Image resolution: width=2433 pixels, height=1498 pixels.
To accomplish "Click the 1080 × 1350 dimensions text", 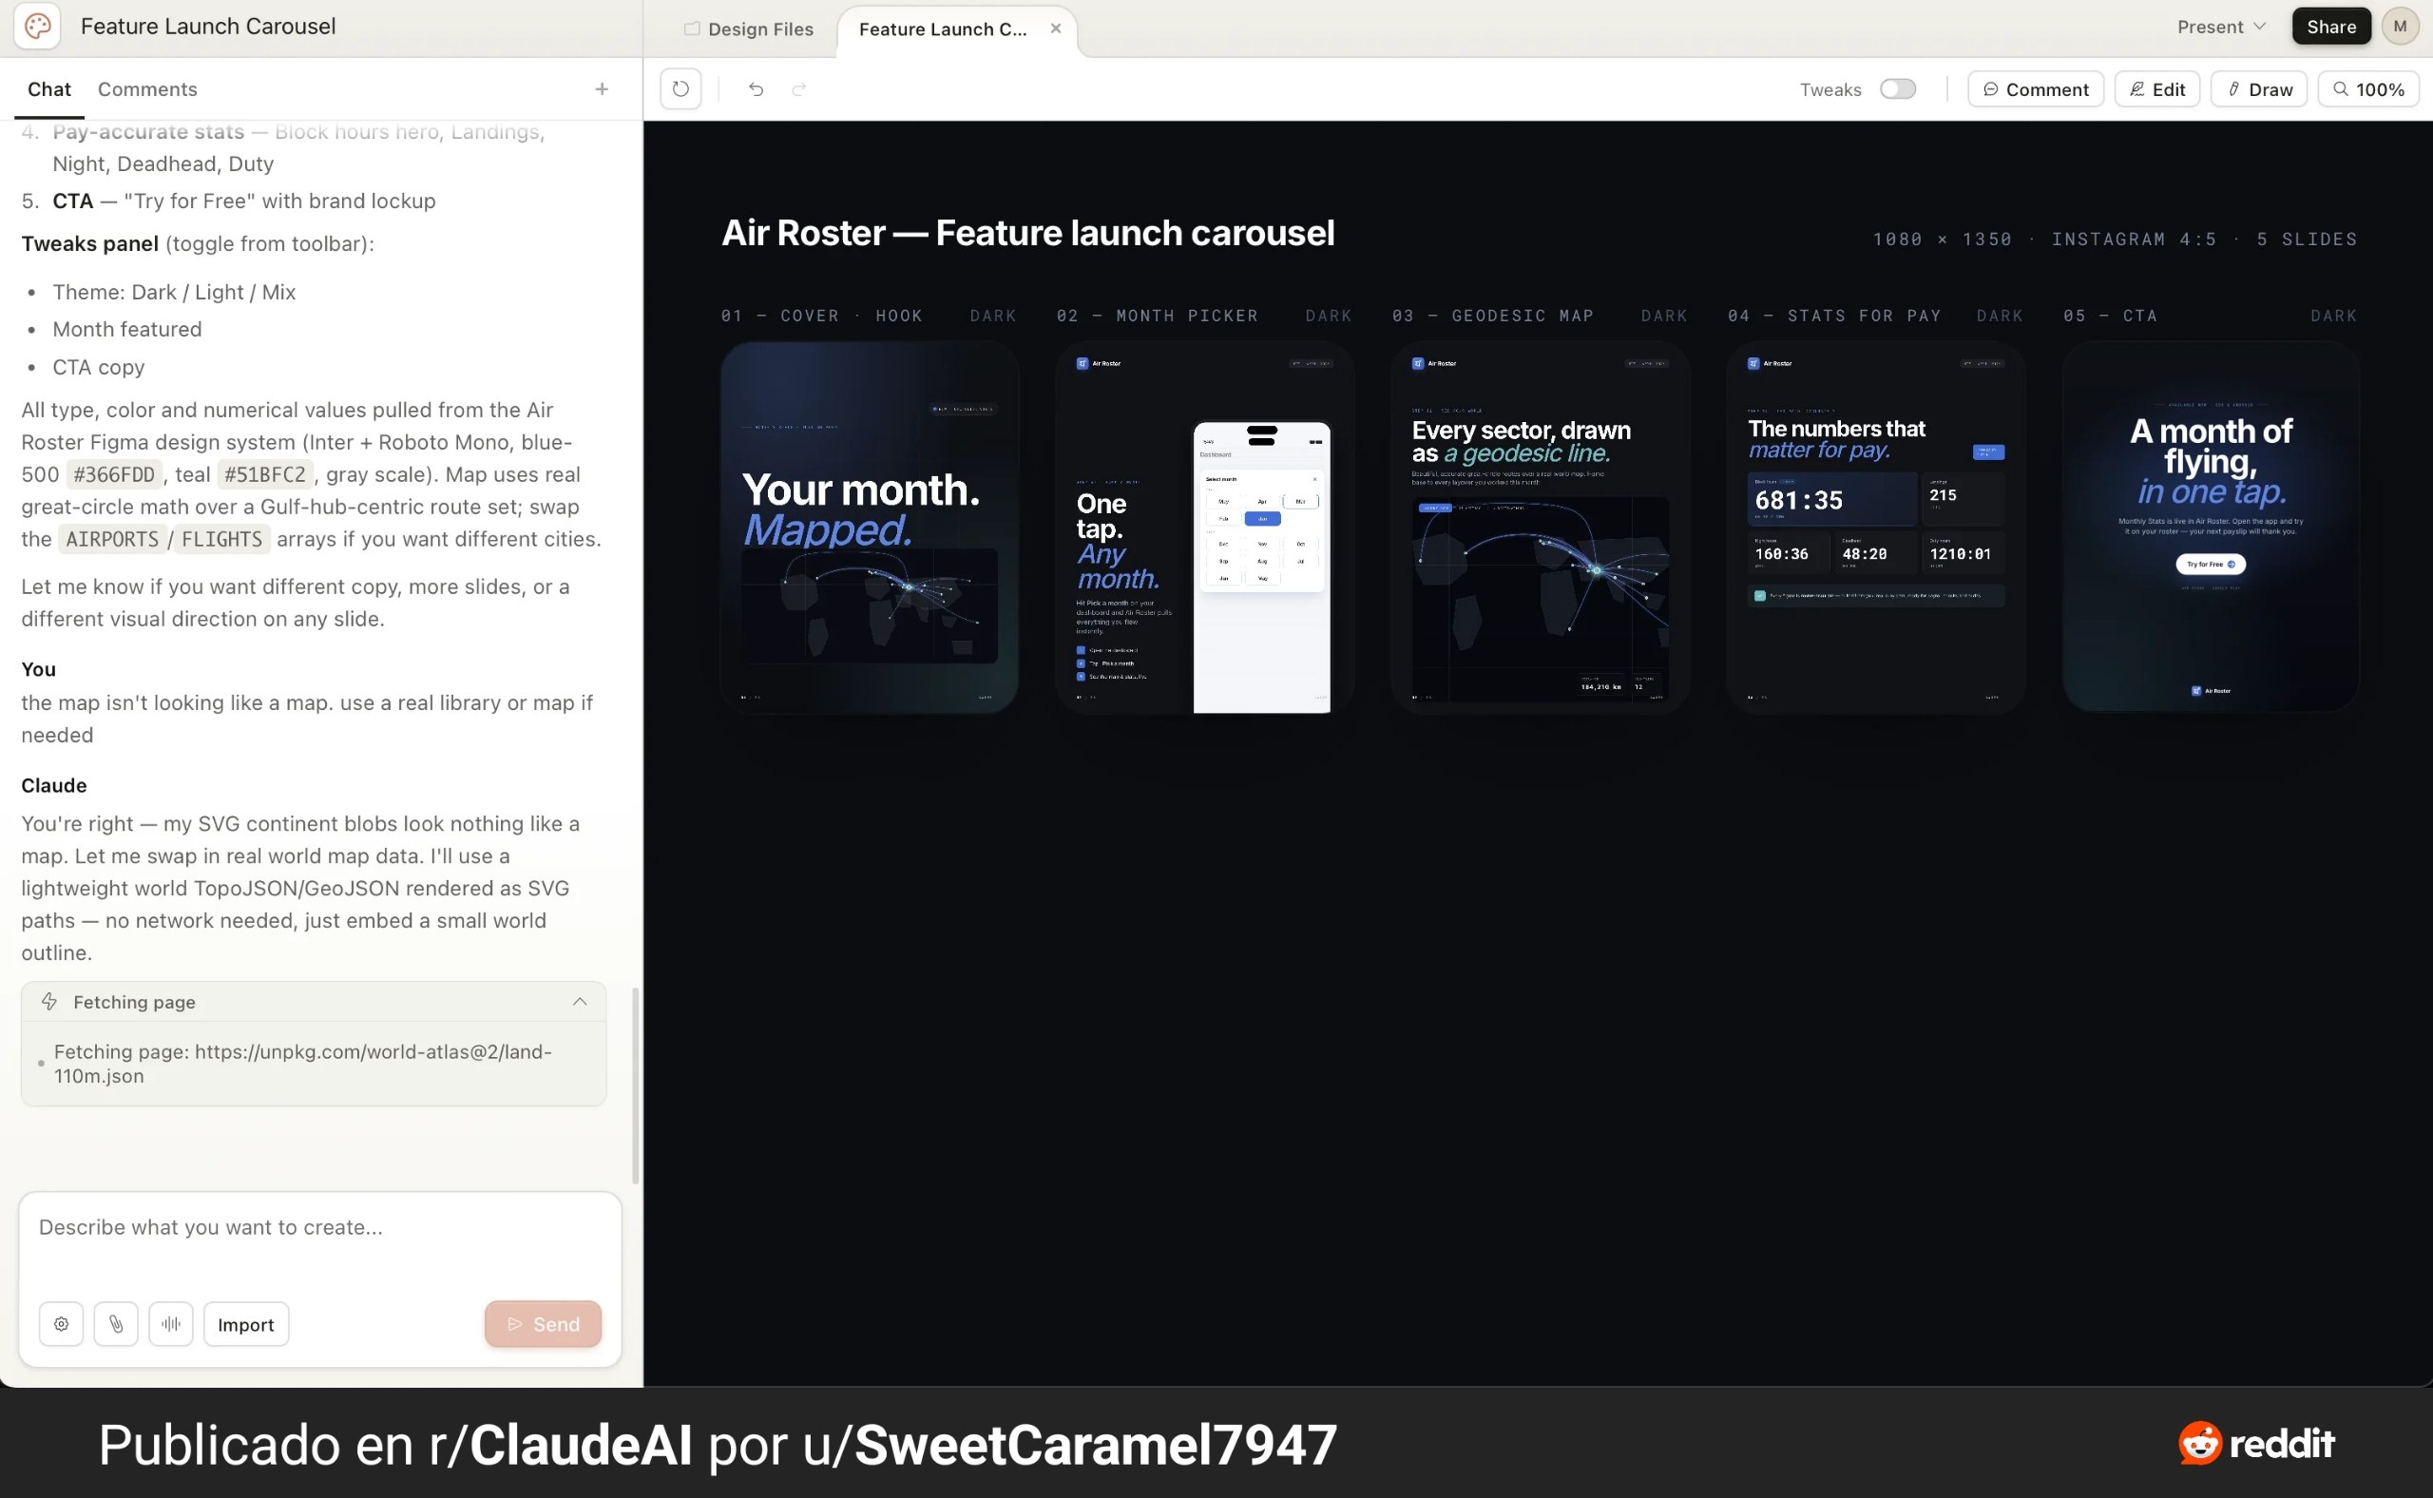I will click(x=1942, y=239).
